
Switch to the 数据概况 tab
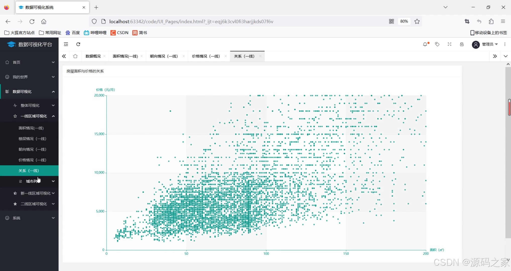[x=93, y=56]
